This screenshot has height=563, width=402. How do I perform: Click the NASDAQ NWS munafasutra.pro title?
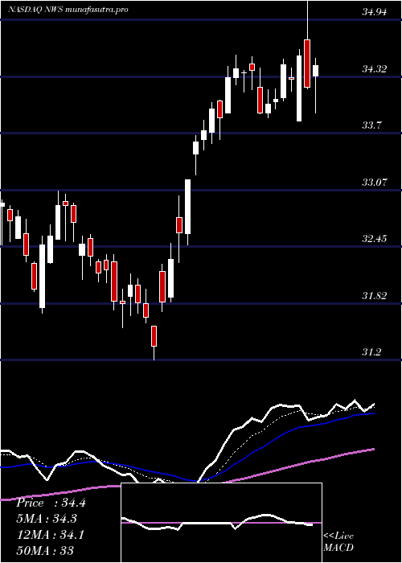click(68, 10)
